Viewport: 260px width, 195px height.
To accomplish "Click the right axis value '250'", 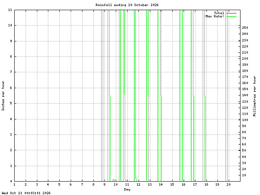I will pos(245,28).
